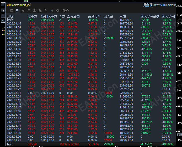
Task: Switch to the 账户 account tab
Action: 66,11
